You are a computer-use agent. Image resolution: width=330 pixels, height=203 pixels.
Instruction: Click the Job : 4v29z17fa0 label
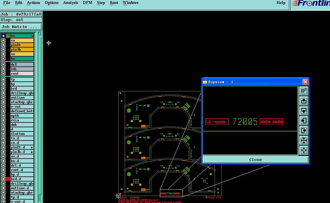pos(21,14)
